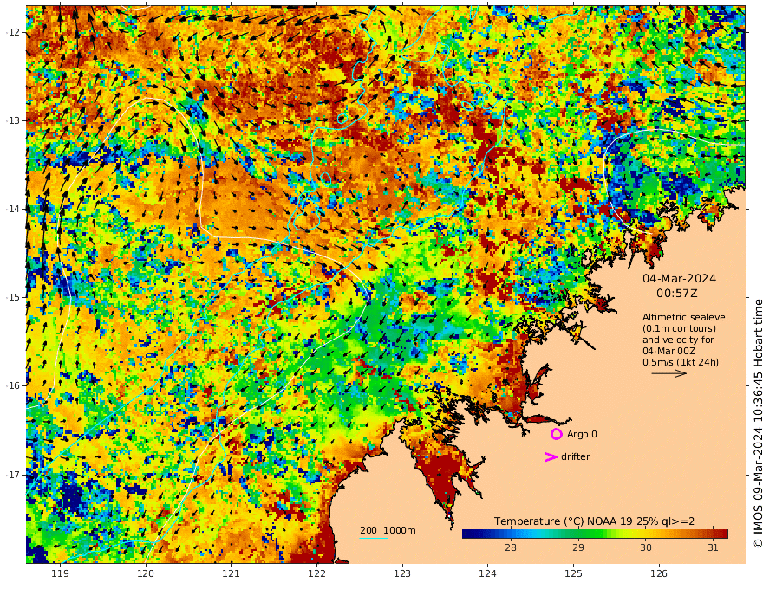Click the latitude axis label -12
Screen dimensions: 763x589
(14, 32)
